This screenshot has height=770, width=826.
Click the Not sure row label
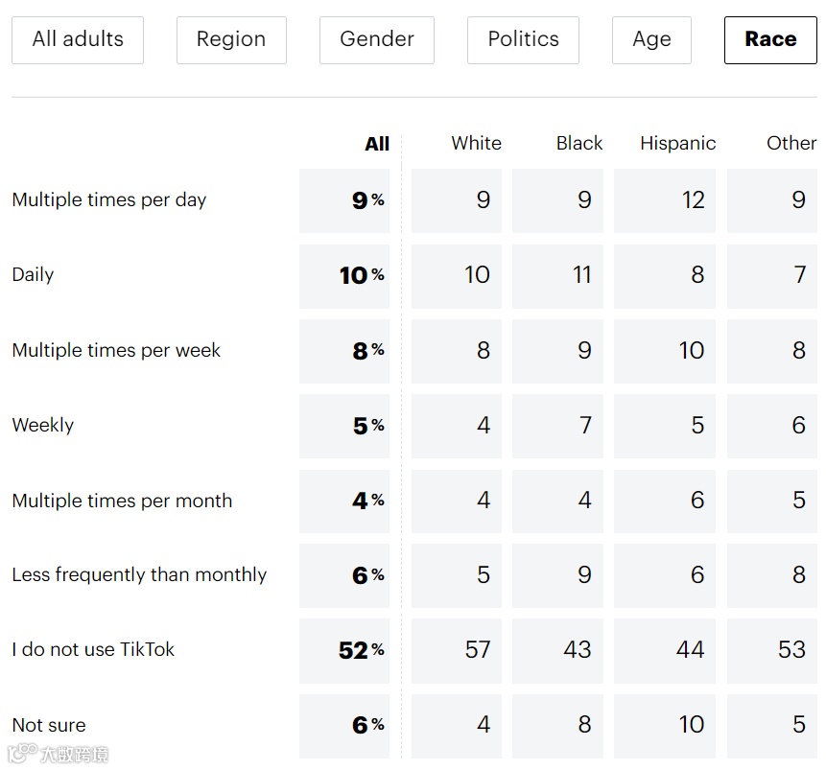pyautogui.click(x=49, y=725)
